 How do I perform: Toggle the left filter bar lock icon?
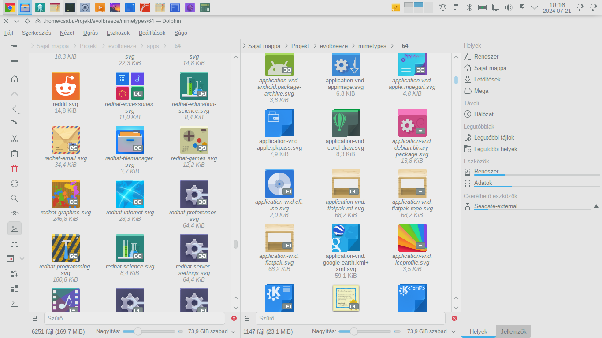coord(35,318)
